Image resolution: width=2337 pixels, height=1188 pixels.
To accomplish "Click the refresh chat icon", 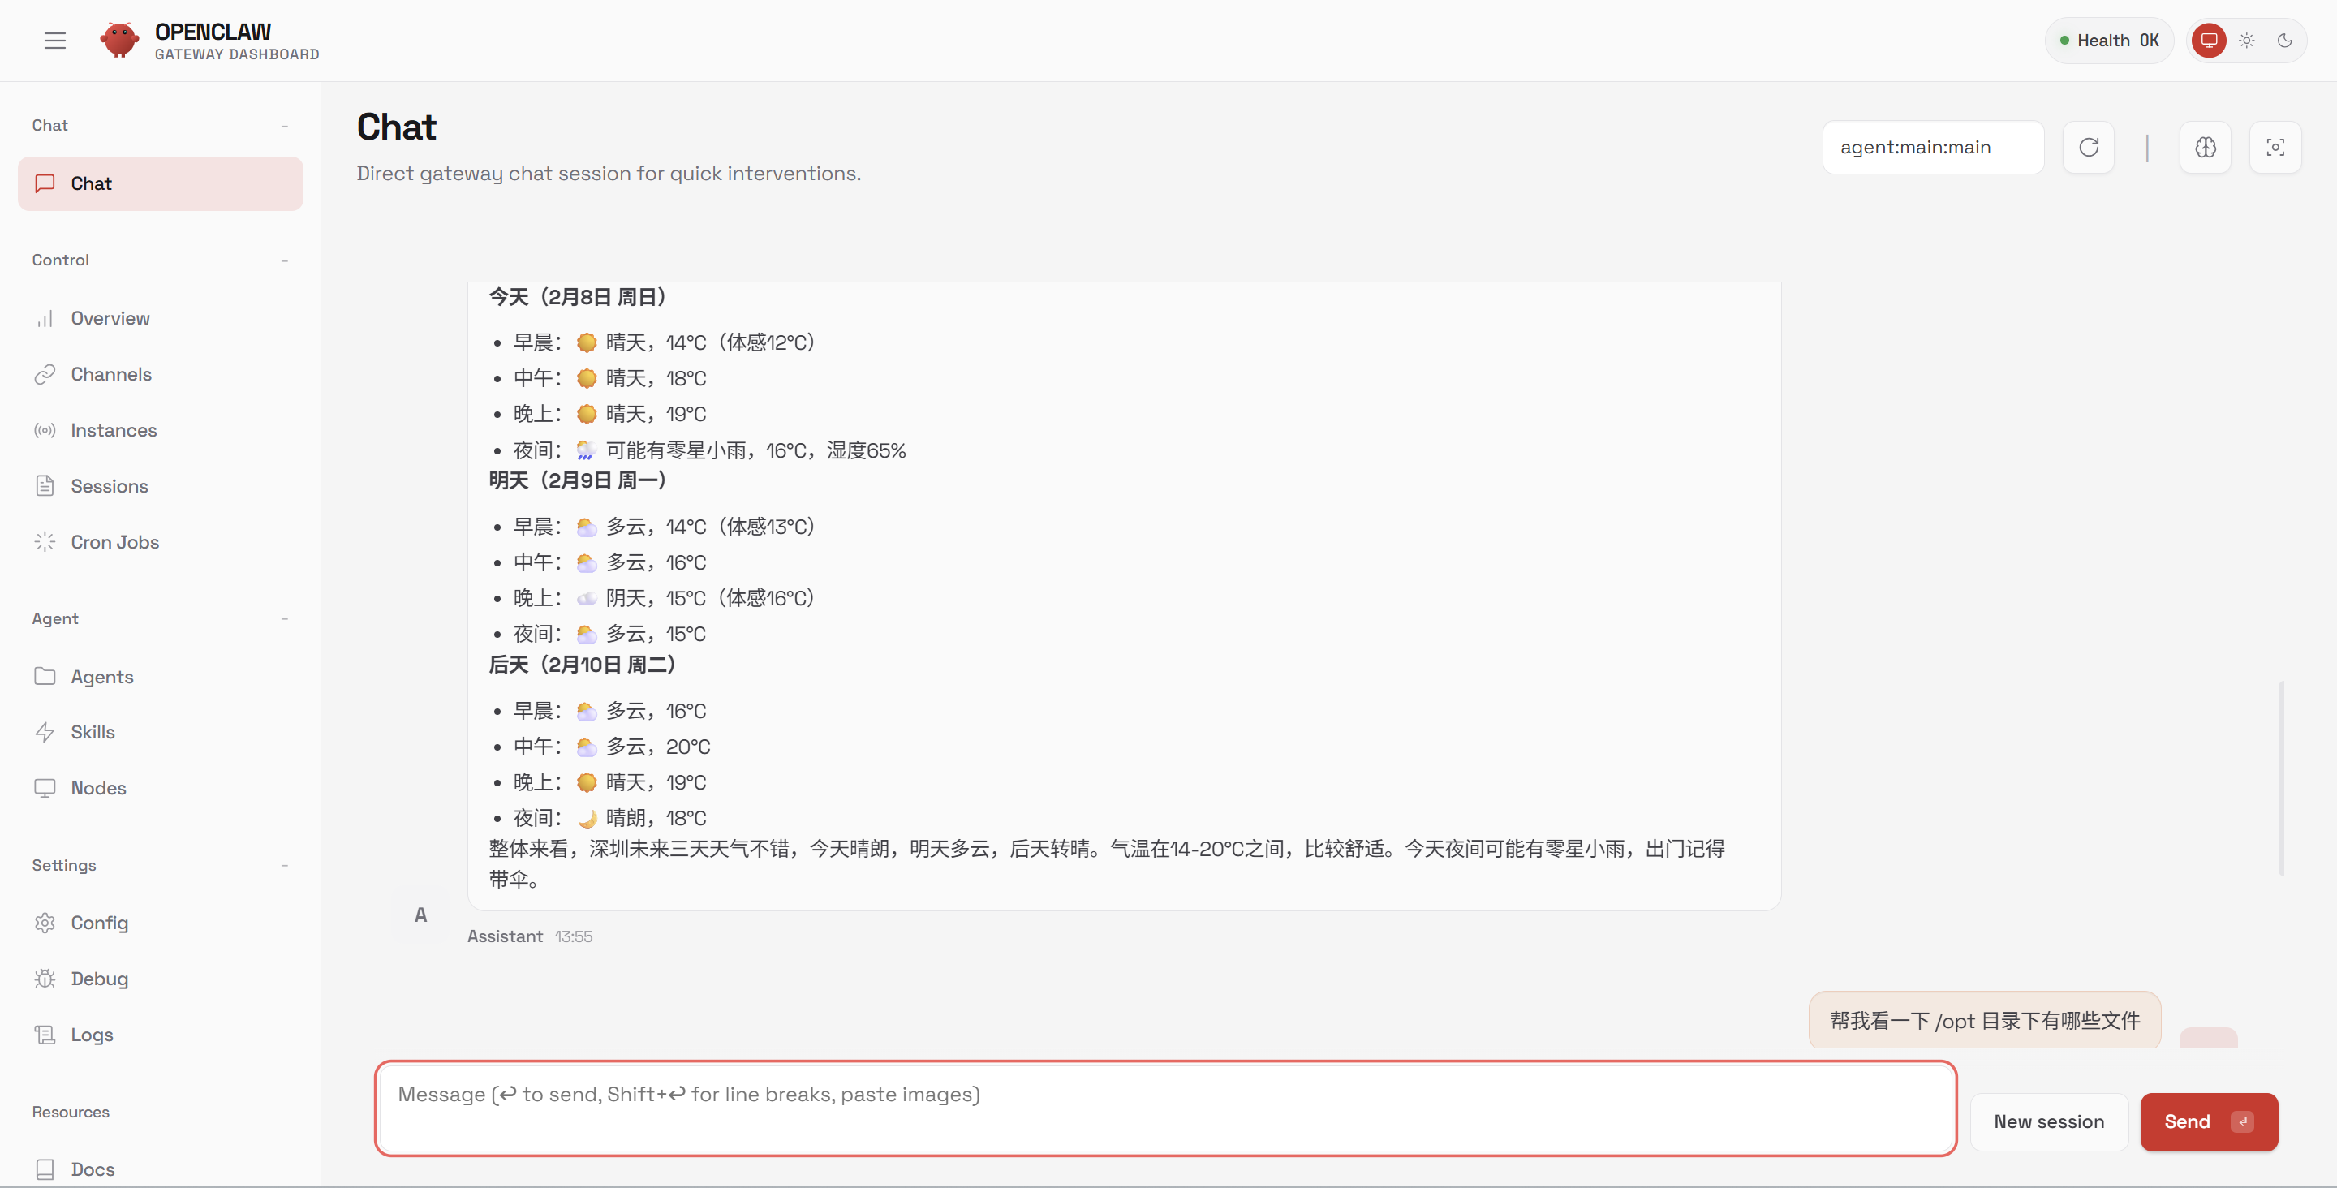I will click(x=2089, y=147).
